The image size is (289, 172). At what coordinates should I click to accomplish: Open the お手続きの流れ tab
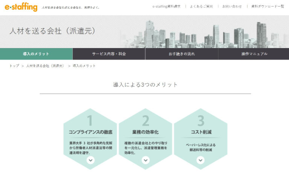182,54
